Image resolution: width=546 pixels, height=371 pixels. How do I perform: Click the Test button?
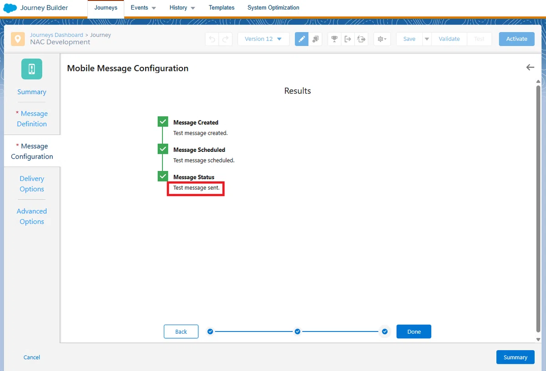point(480,39)
